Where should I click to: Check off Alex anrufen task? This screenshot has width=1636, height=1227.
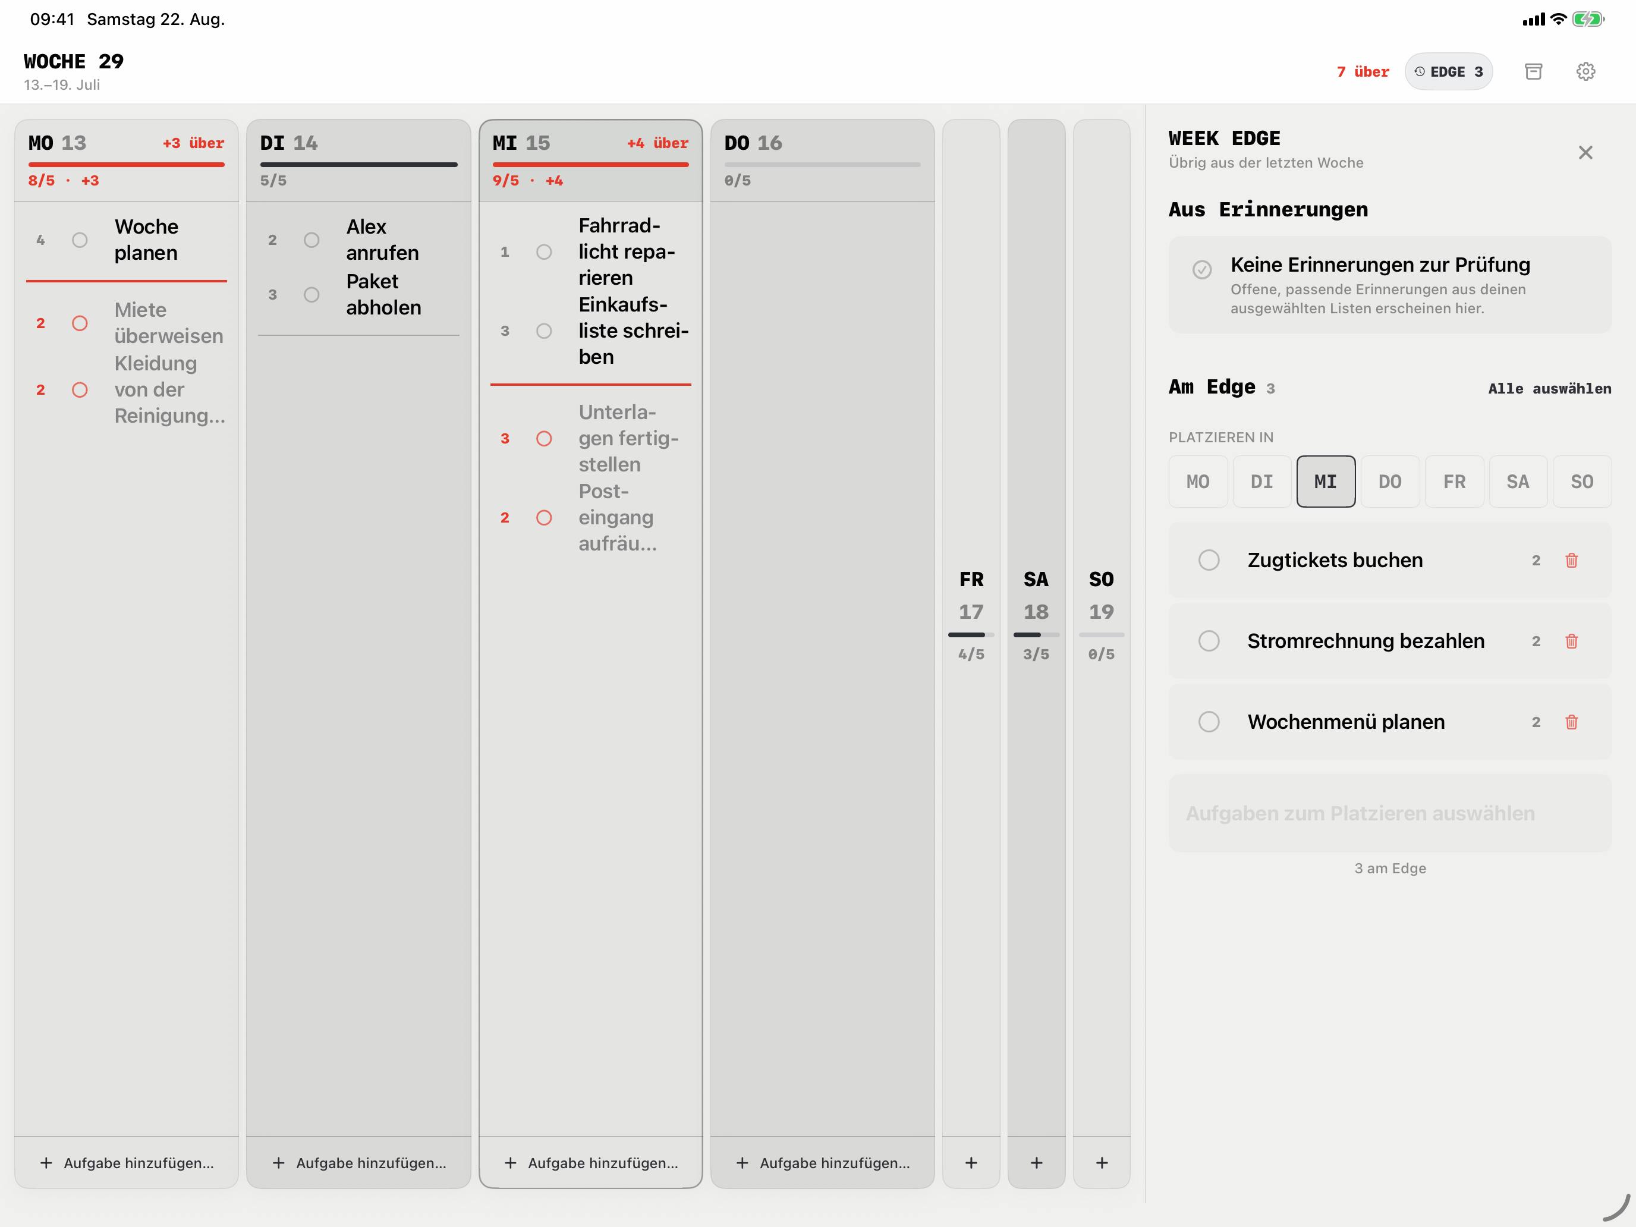pos(312,240)
